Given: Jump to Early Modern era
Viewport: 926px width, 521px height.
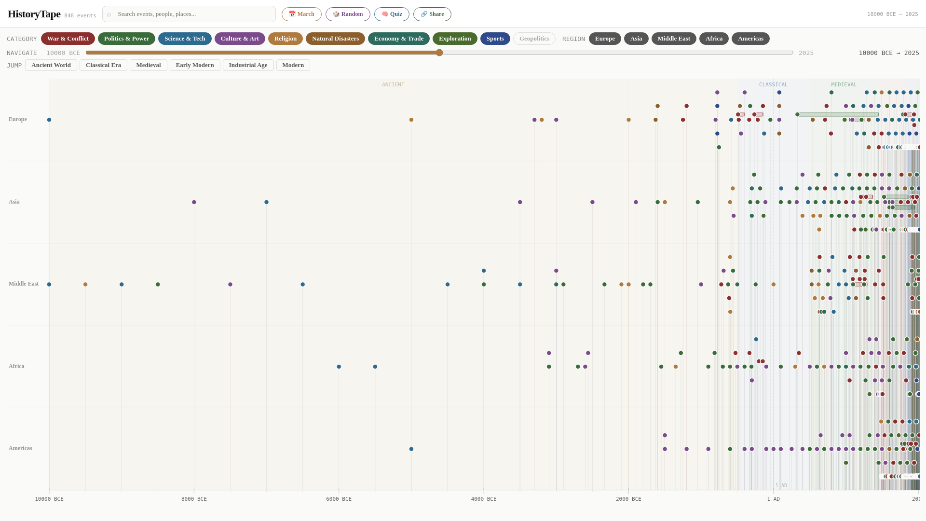Looking at the screenshot, I should click(195, 65).
